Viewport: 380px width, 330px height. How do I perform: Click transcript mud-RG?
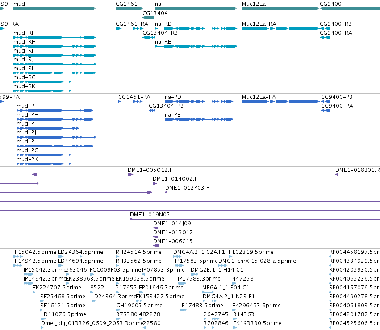(x=42, y=82)
